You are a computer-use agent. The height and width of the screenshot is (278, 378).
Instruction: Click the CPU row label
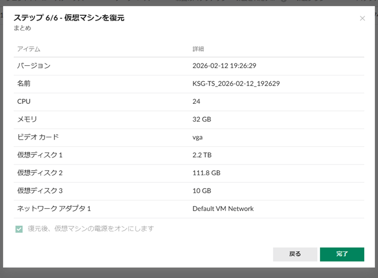(24, 101)
